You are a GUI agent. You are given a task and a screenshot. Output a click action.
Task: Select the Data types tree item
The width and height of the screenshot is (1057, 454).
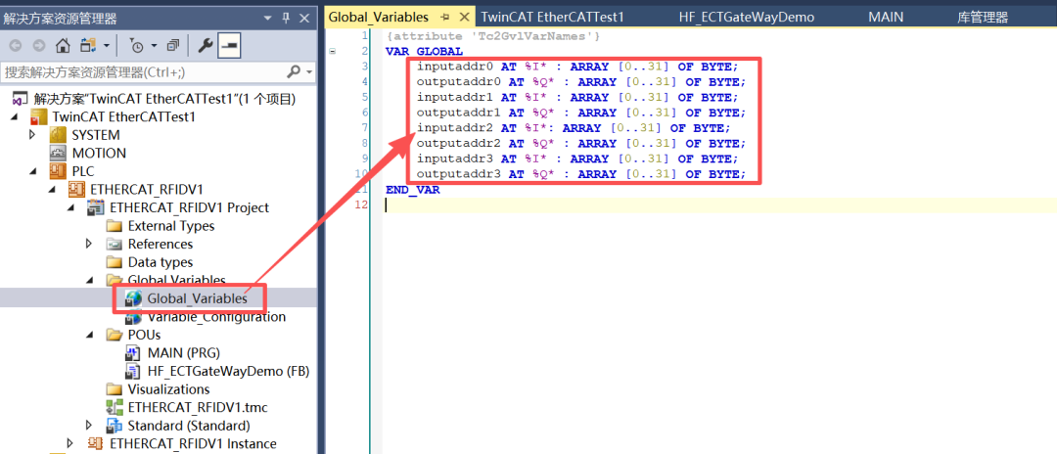coord(161,262)
